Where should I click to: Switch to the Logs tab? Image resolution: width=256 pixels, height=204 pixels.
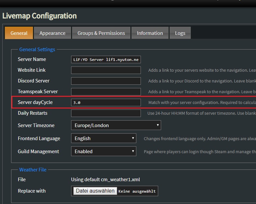pos(180,33)
